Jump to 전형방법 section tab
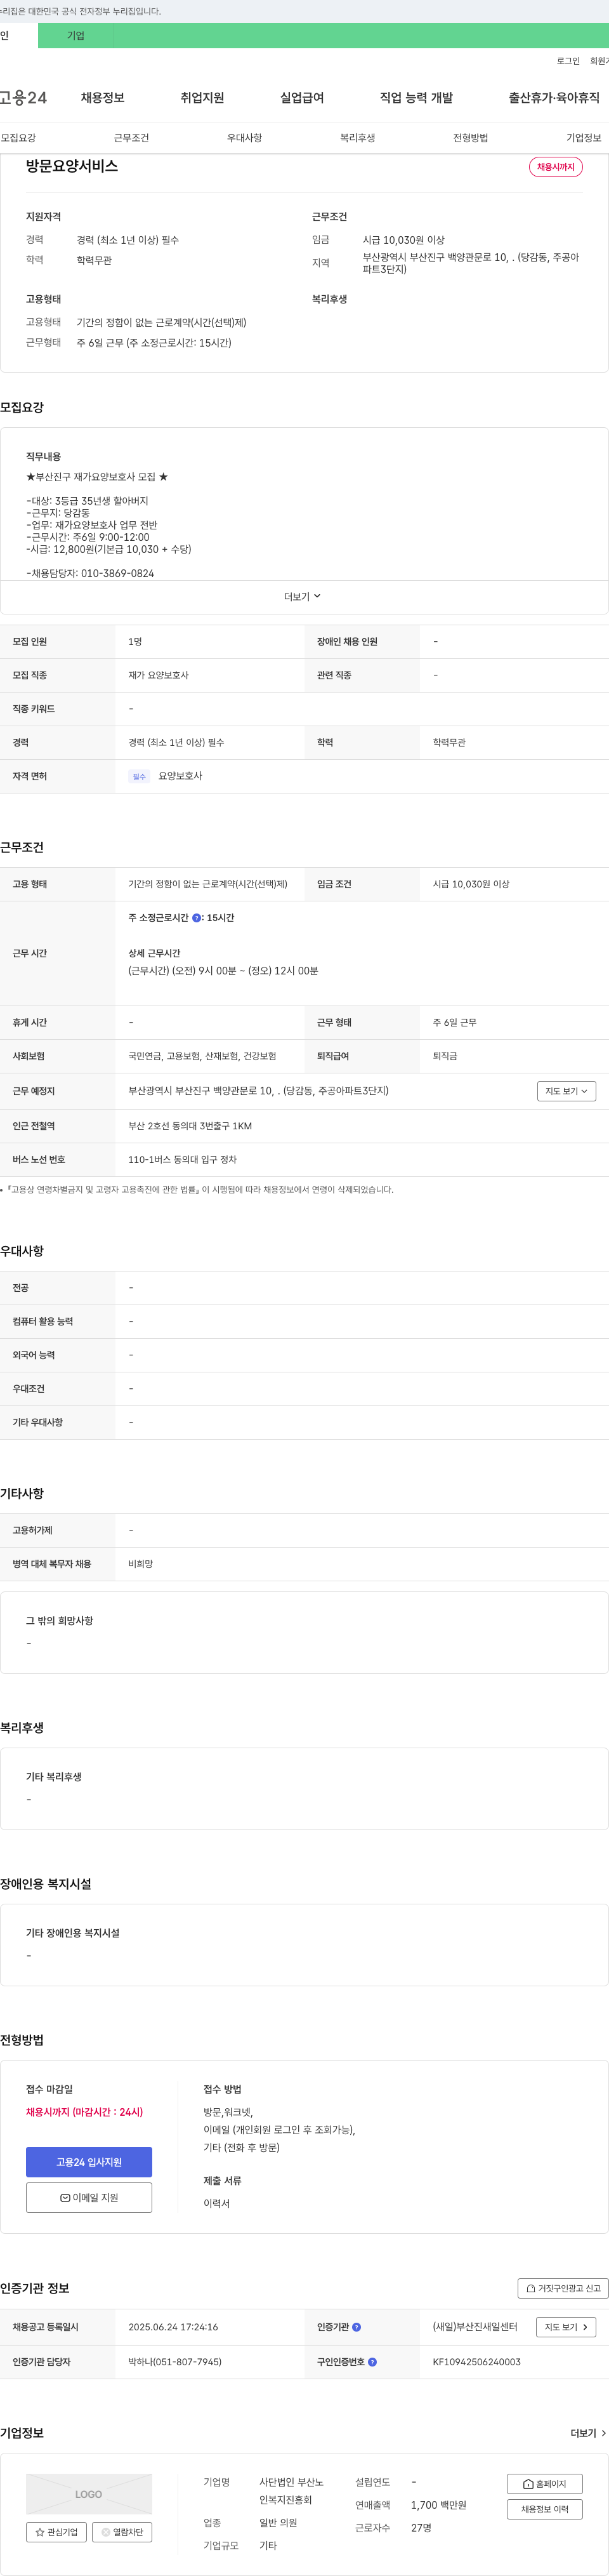The width and height of the screenshot is (609, 2576). pos(471,138)
